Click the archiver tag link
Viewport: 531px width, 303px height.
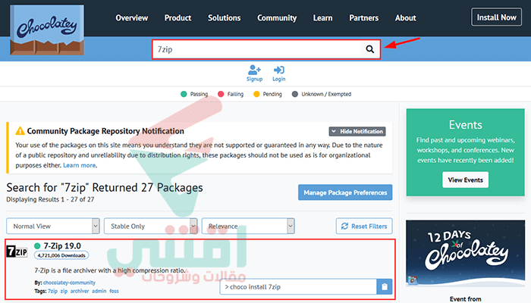coord(80,291)
